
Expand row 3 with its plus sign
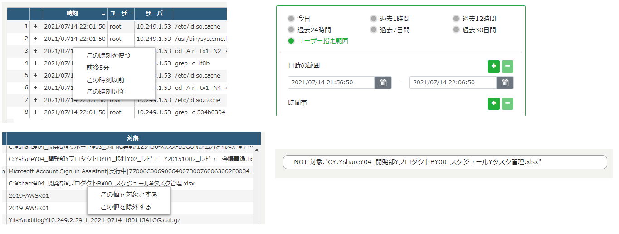35,51
